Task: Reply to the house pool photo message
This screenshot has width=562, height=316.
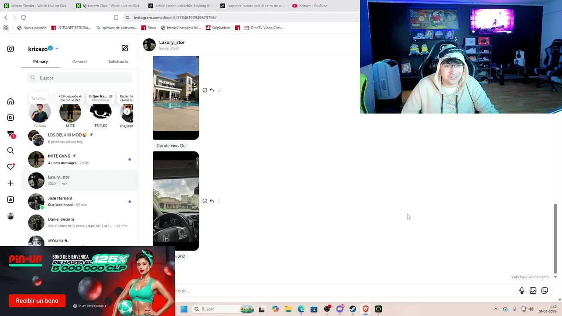Action: [212, 90]
